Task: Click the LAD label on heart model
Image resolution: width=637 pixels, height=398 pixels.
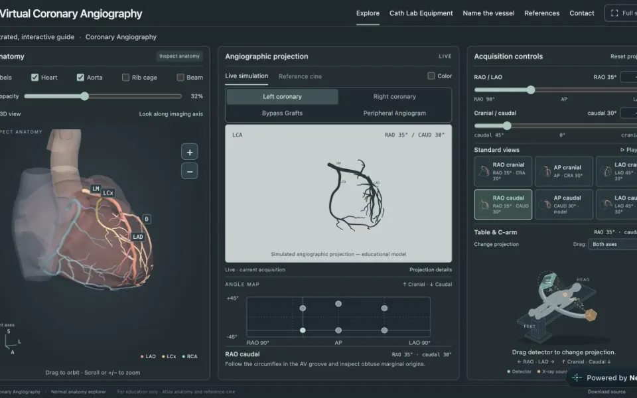Action: 138,237
